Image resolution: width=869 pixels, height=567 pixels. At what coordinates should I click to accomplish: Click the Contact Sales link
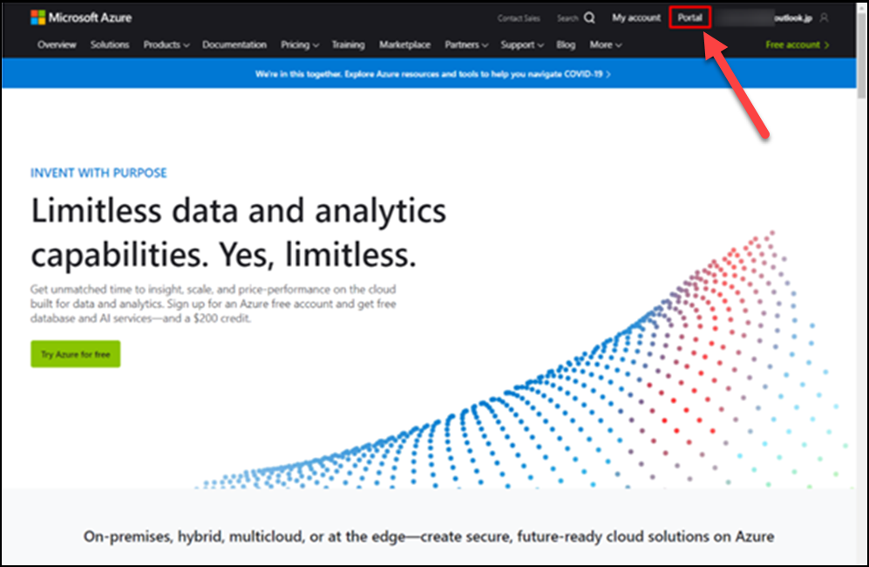519,18
